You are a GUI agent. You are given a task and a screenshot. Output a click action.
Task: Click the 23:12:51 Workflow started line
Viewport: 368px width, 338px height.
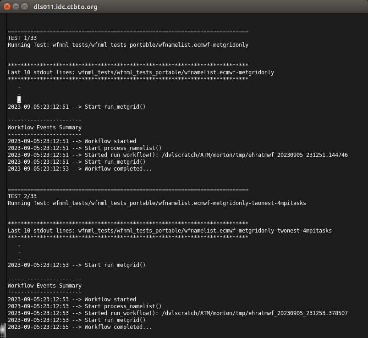point(72,141)
